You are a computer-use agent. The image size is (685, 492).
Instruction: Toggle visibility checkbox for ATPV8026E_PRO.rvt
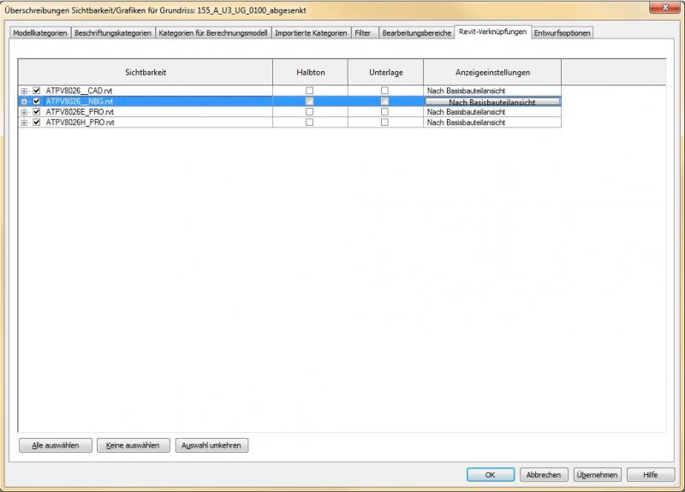coord(36,112)
